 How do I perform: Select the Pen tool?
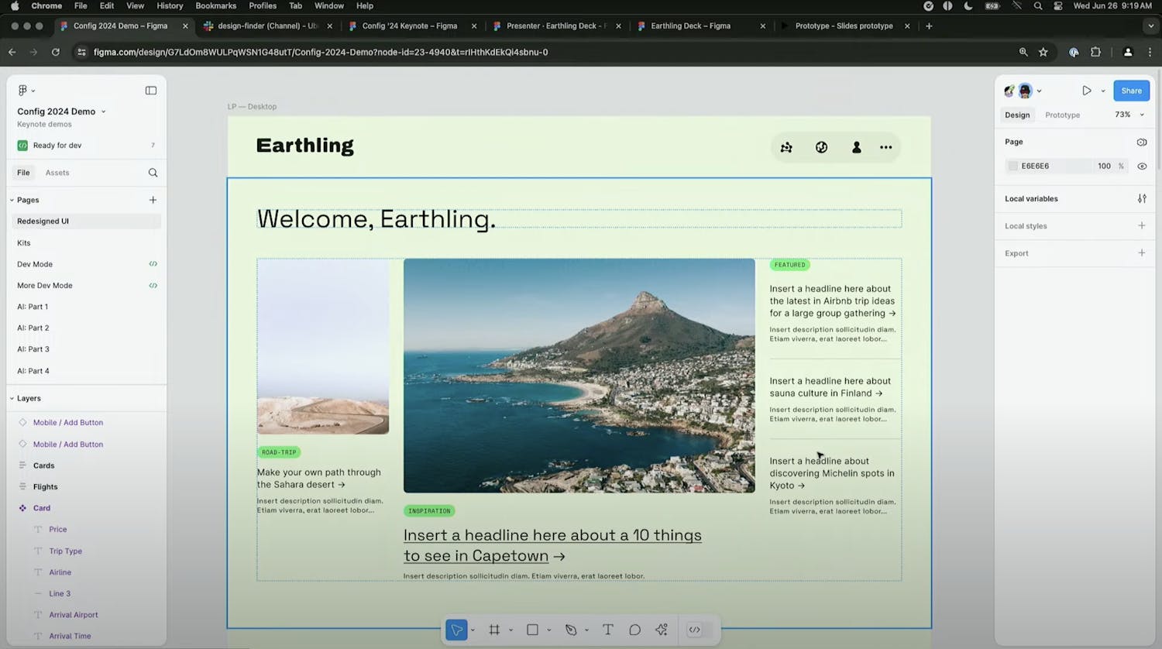(x=571, y=630)
